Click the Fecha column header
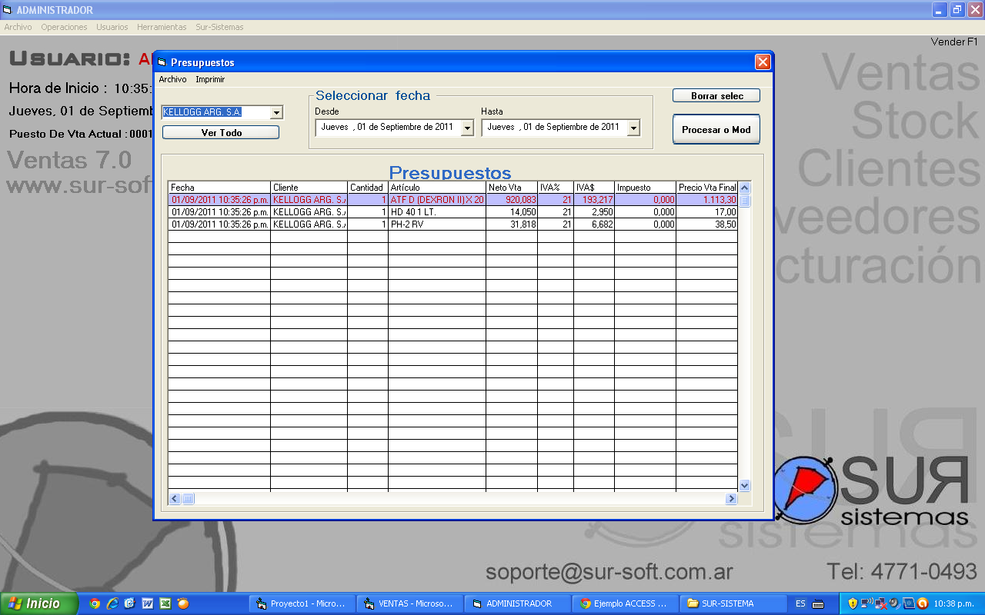 pos(219,188)
